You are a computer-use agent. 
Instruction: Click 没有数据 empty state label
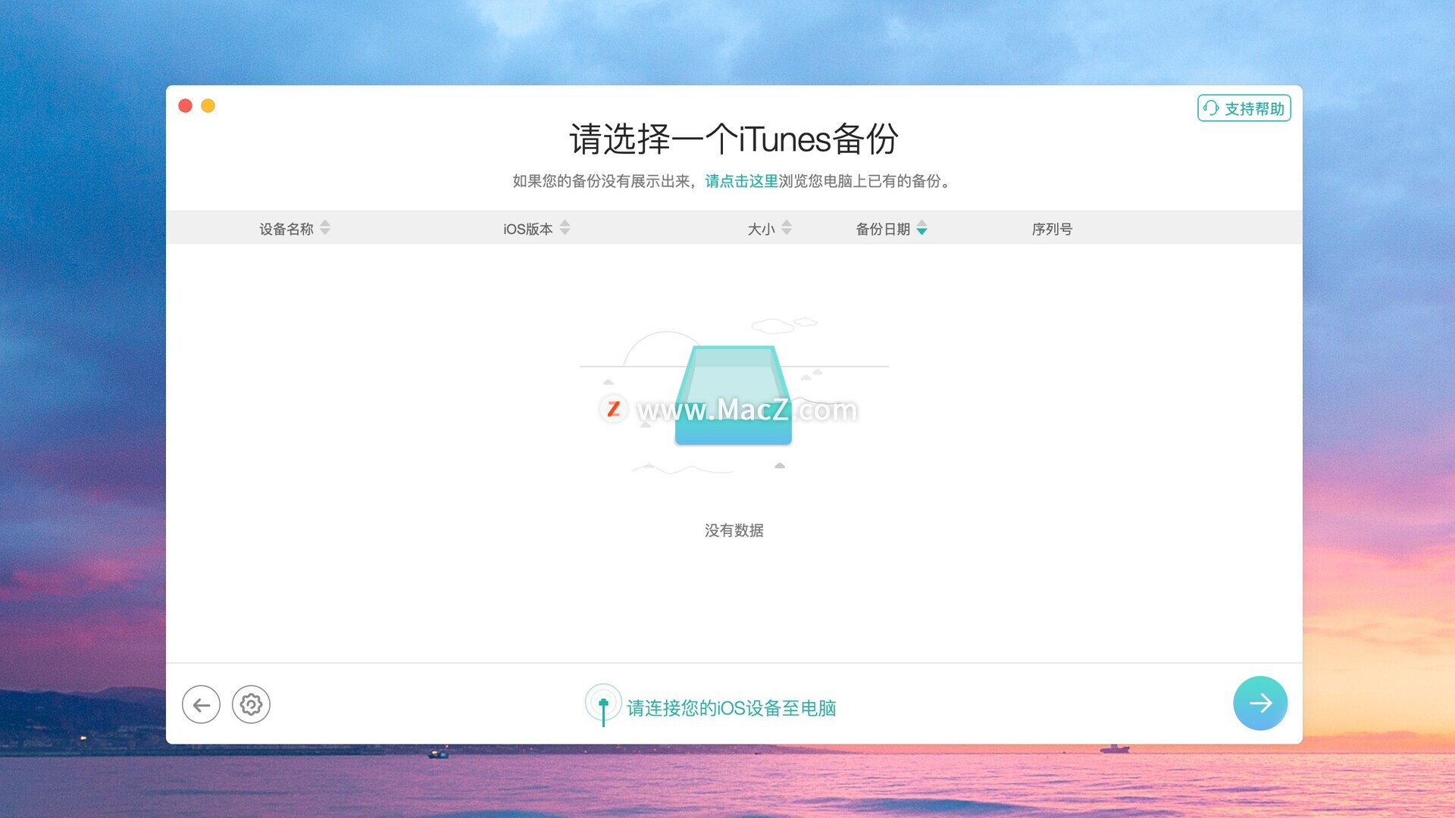click(x=734, y=530)
